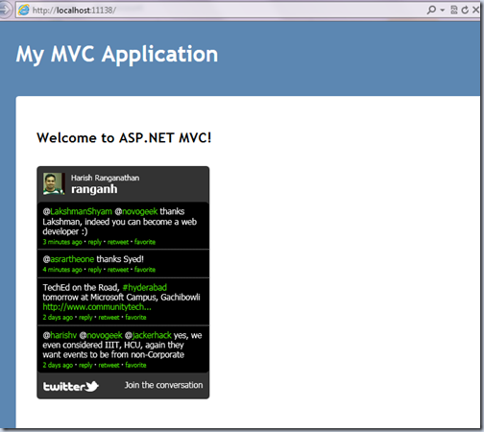Click the Internet Explorer page icon
Image resolution: width=484 pixels, height=432 pixels.
(x=23, y=11)
